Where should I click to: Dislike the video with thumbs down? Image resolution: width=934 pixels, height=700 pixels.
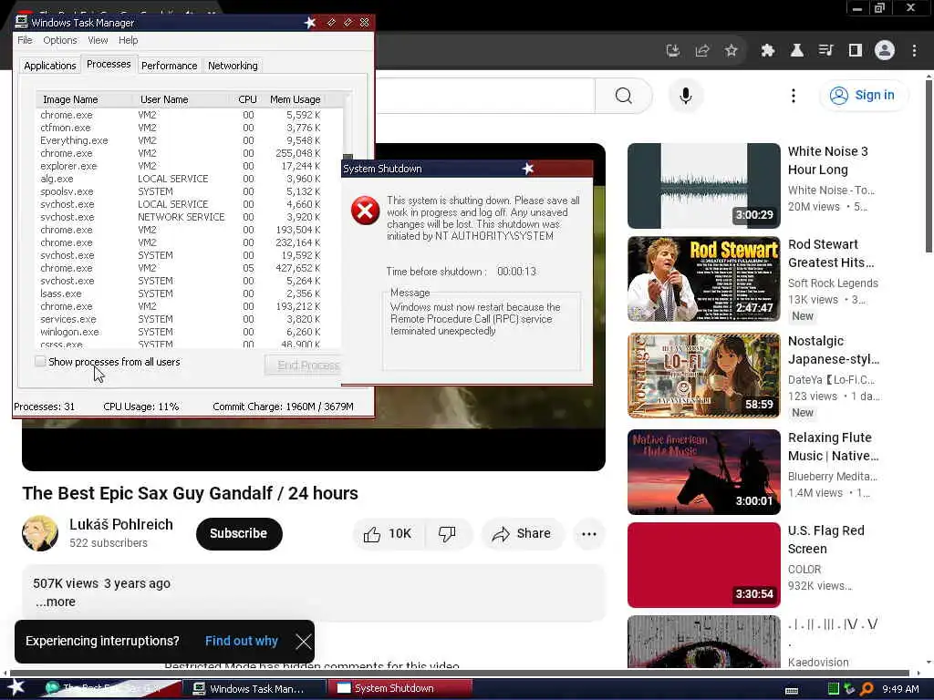447,534
